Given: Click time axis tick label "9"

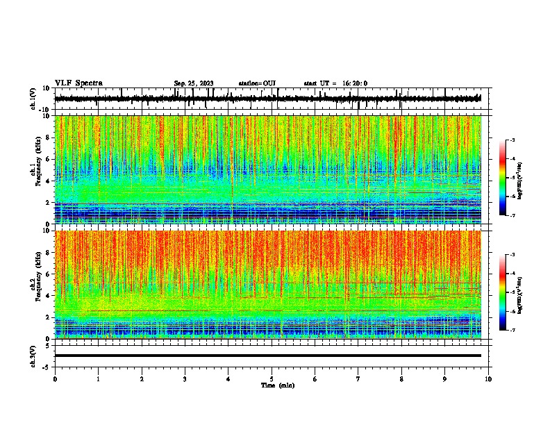Looking at the screenshot, I should tap(444, 379).
